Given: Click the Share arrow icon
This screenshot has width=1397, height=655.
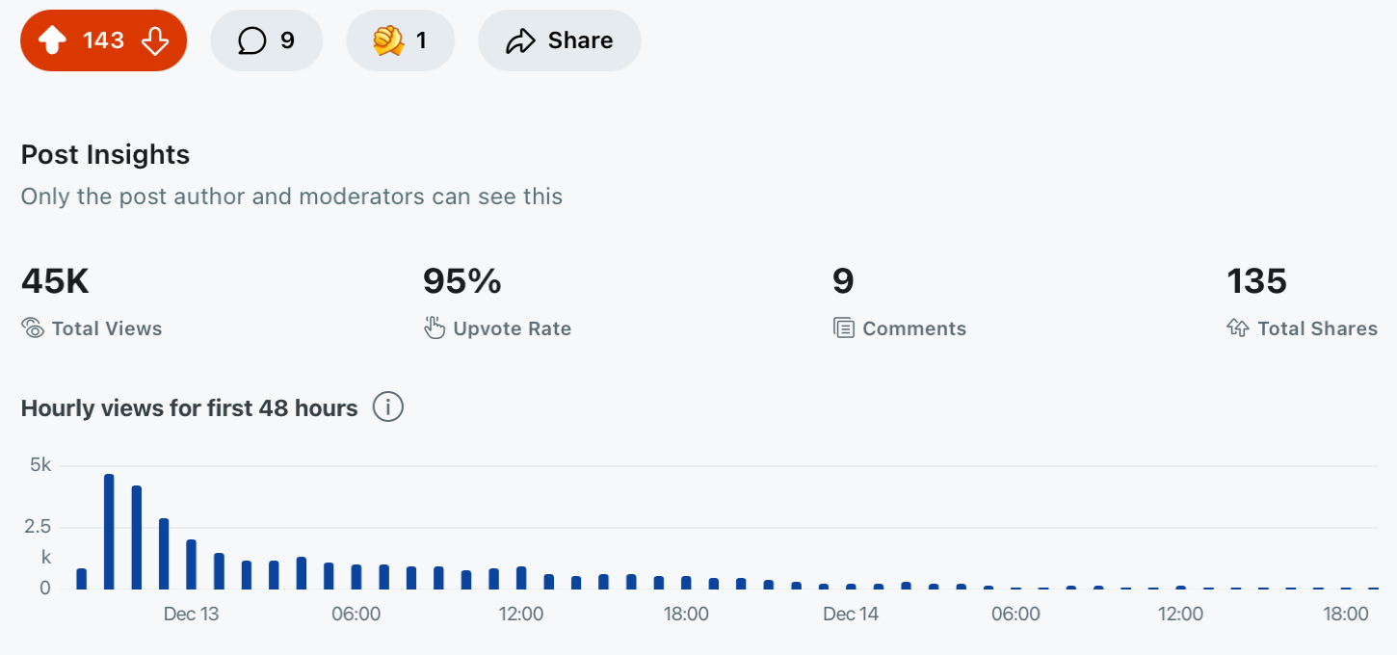Looking at the screenshot, I should coord(520,40).
